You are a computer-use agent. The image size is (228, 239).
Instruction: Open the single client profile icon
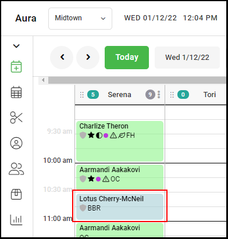coord(16,143)
